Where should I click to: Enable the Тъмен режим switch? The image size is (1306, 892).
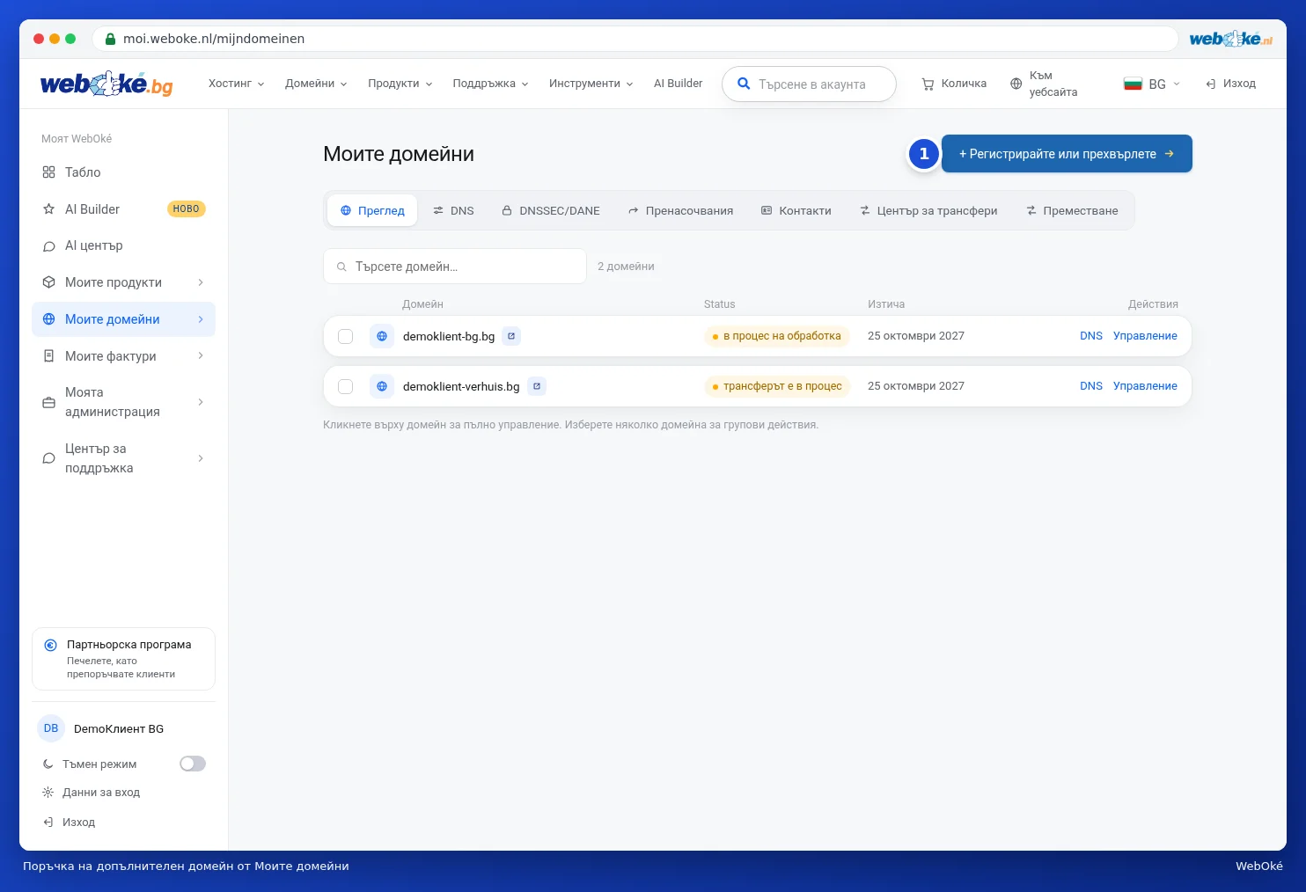[x=193, y=764]
